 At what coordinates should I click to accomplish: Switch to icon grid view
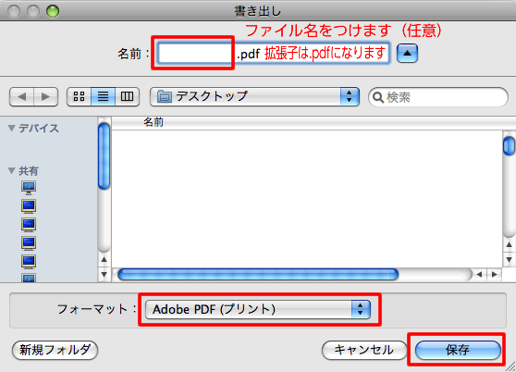tap(79, 96)
